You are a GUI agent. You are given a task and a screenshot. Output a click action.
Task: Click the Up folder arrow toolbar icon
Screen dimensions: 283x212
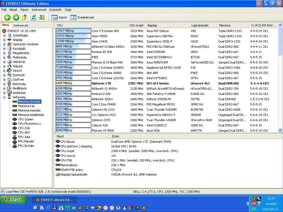click(x=25, y=17)
